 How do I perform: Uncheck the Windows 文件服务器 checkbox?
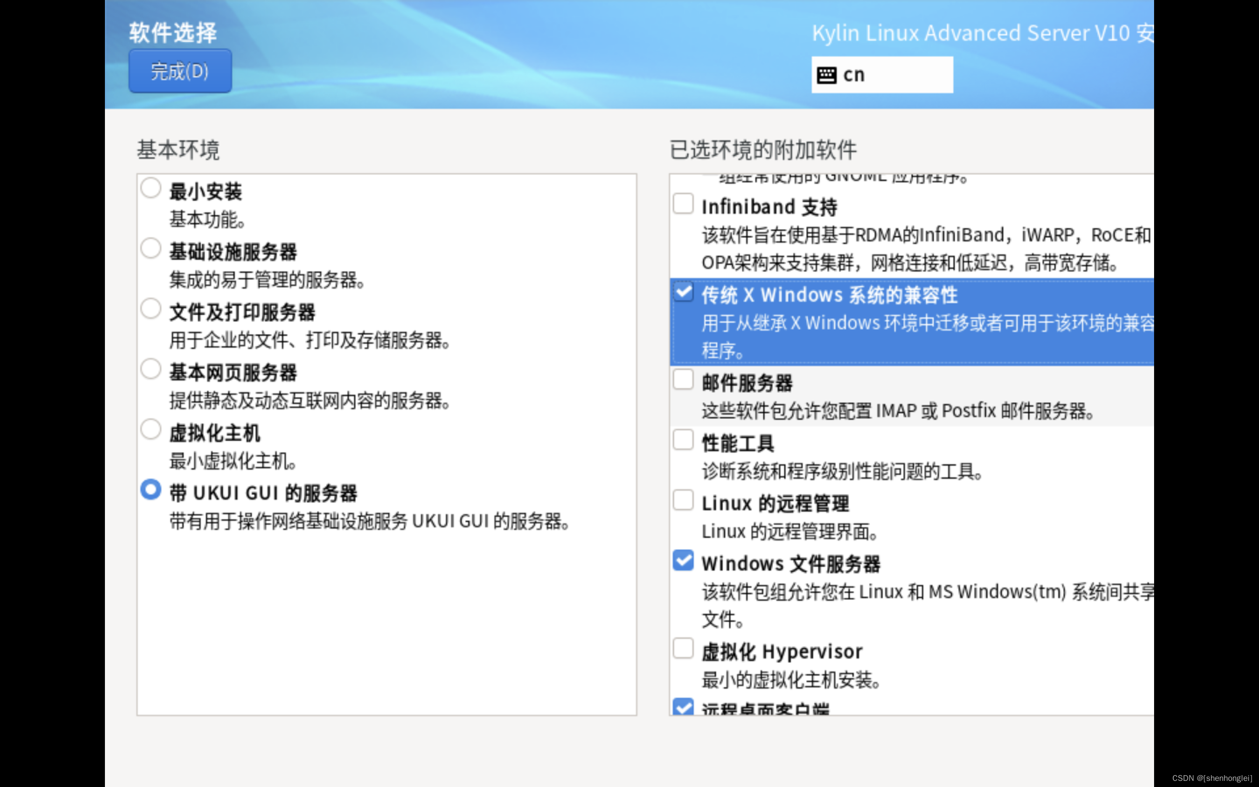pyautogui.click(x=683, y=561)
